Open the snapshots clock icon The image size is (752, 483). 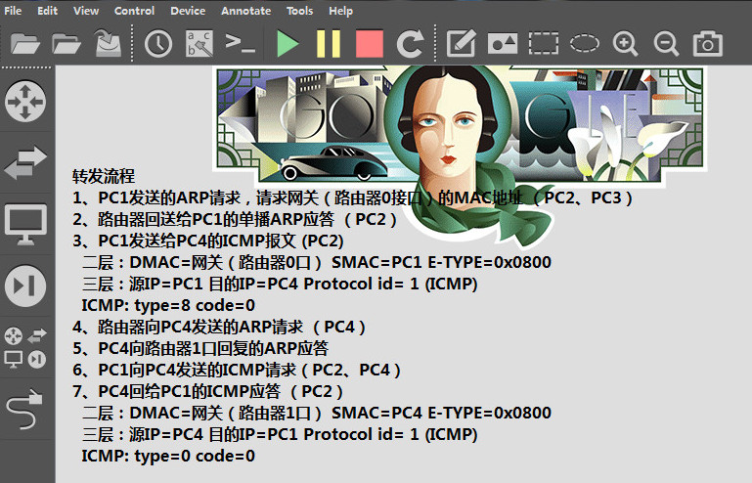coord(158,44)
